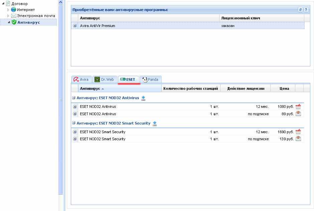Click download icon next to ESET NOD32 Antivirus group
The width and height of the screenshot is (314, 211).
(x=143, y=98)
